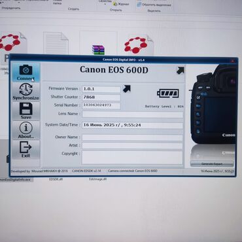Viewport: 242px width, 242px height.
Task: Click the 'Developed by Mourad MKHAKH' status text
Action: coord(39,171)
